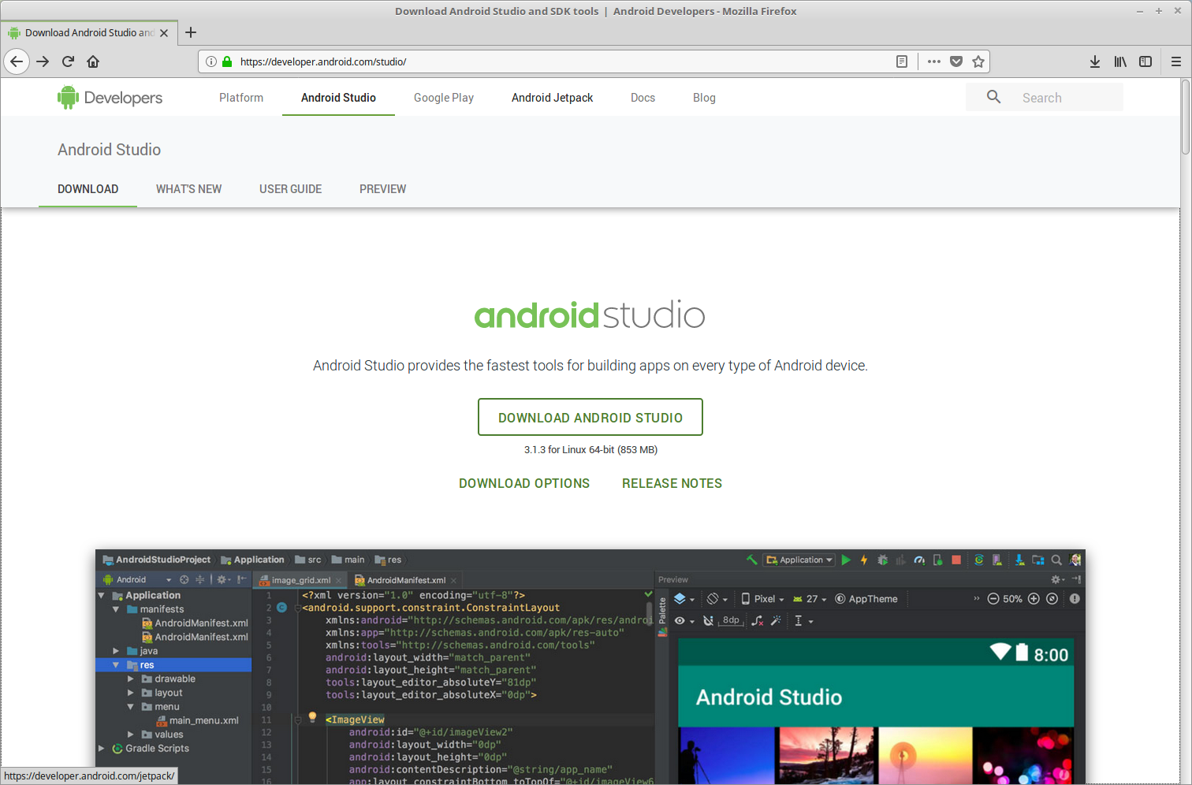Click the DOWNLOAD ANDROID STUDIO button
Viewport: 1192px width, 785px height.
click(x=590, y=417)
